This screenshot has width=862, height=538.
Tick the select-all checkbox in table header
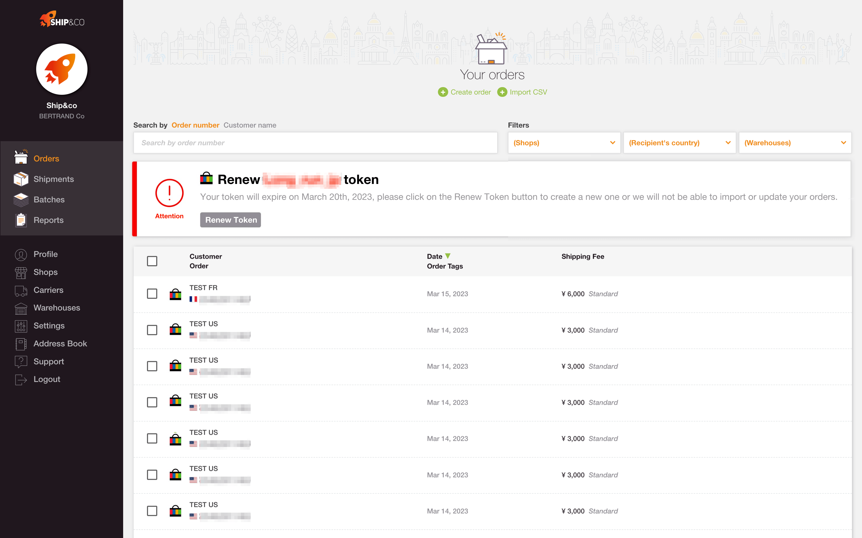(152, 261)
